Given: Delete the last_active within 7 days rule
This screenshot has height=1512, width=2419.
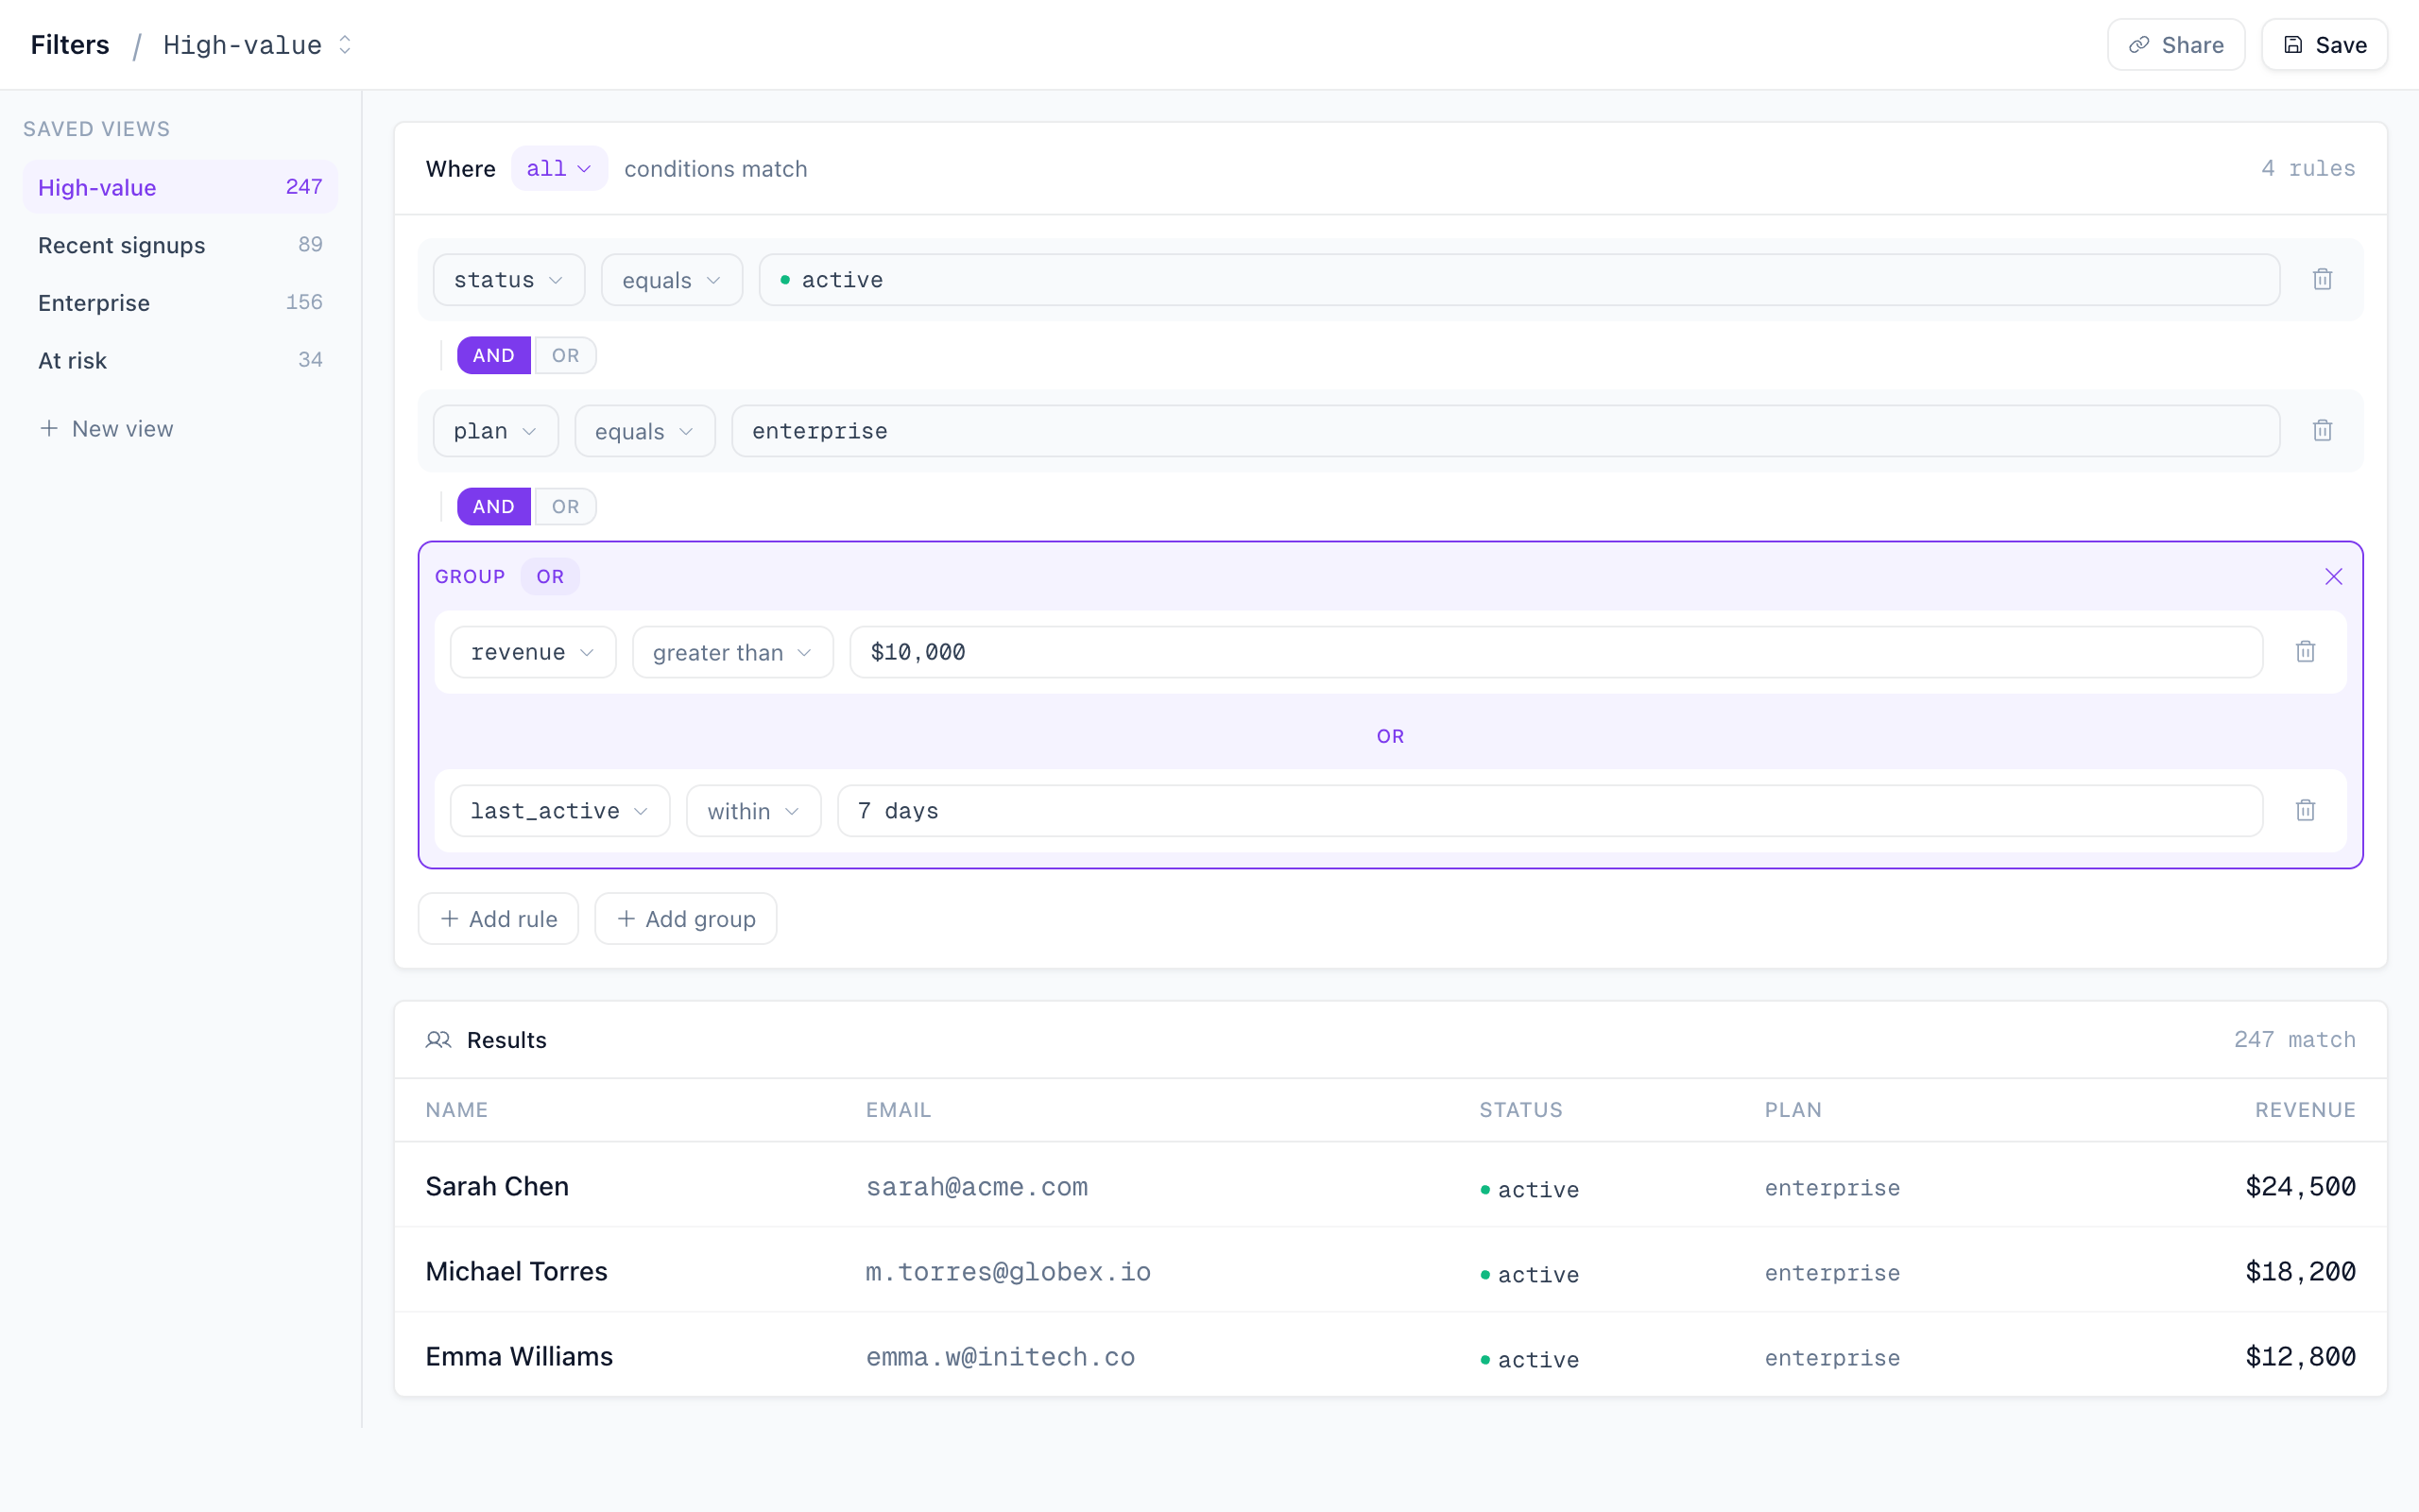Looking at the screenshot, I should coord(2306,810).
